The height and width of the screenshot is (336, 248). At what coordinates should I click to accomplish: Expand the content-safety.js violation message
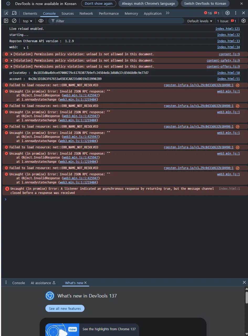(x=12, y=61)
